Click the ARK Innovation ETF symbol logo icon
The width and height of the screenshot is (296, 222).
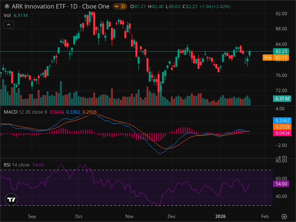pos(7,6)
